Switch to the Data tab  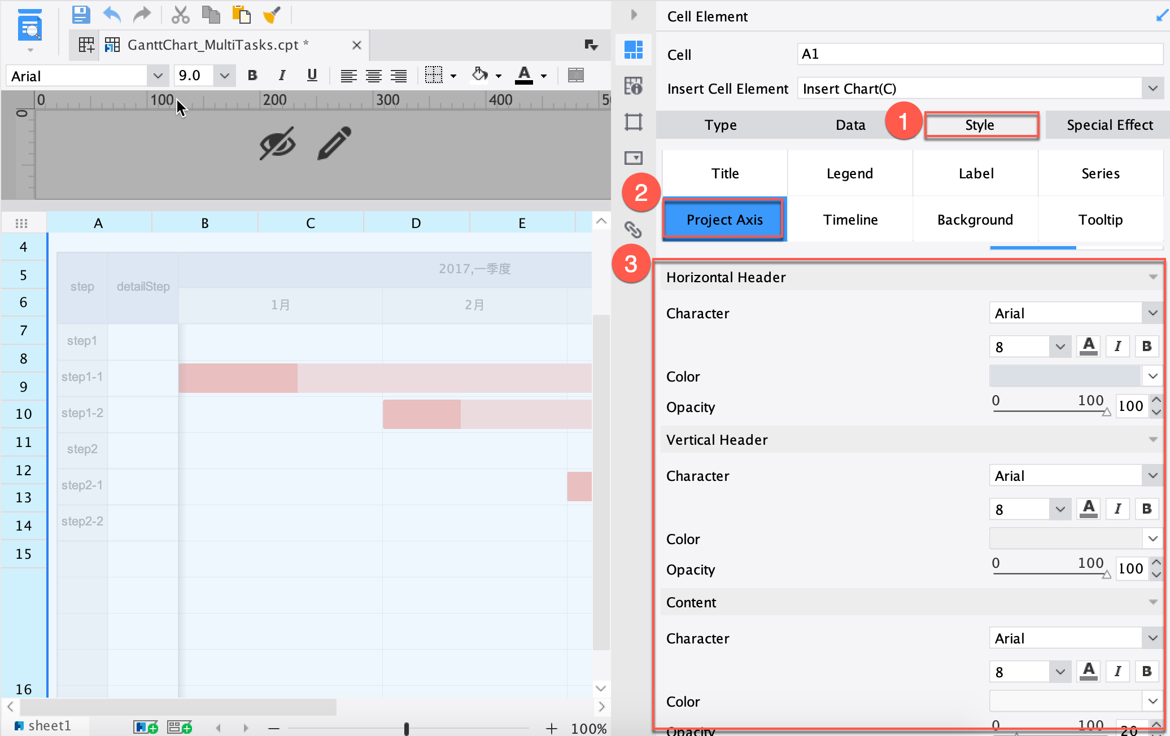coord(850,125)
